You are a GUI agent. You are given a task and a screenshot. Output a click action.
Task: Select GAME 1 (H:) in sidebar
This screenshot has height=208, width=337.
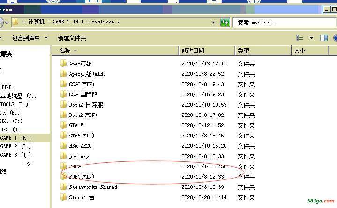[15, 138]
